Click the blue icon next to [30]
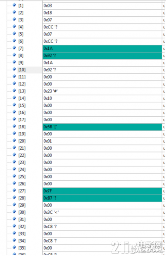 click(14, 212)
